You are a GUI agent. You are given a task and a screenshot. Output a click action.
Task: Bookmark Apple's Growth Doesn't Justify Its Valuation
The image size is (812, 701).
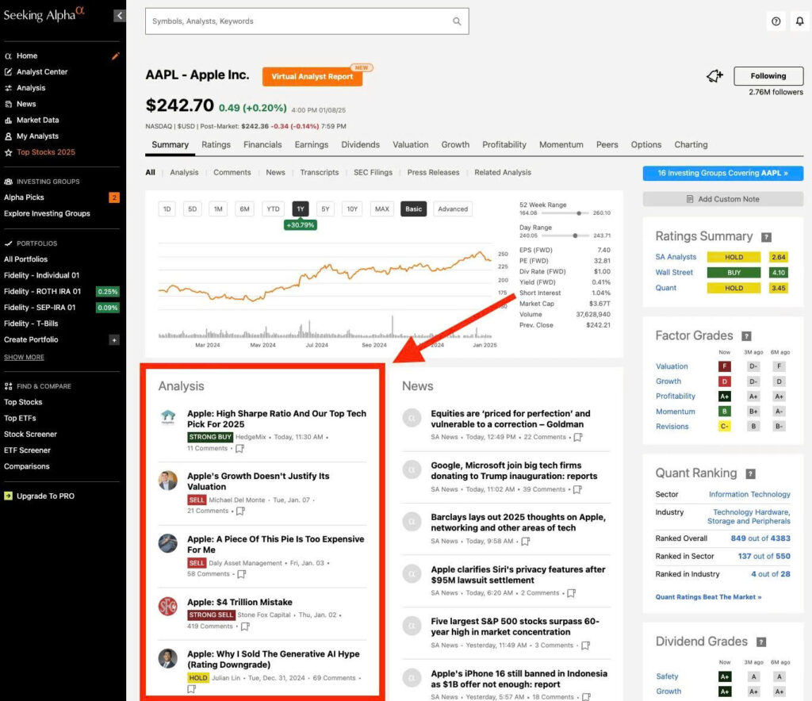[x=240, y=511]
